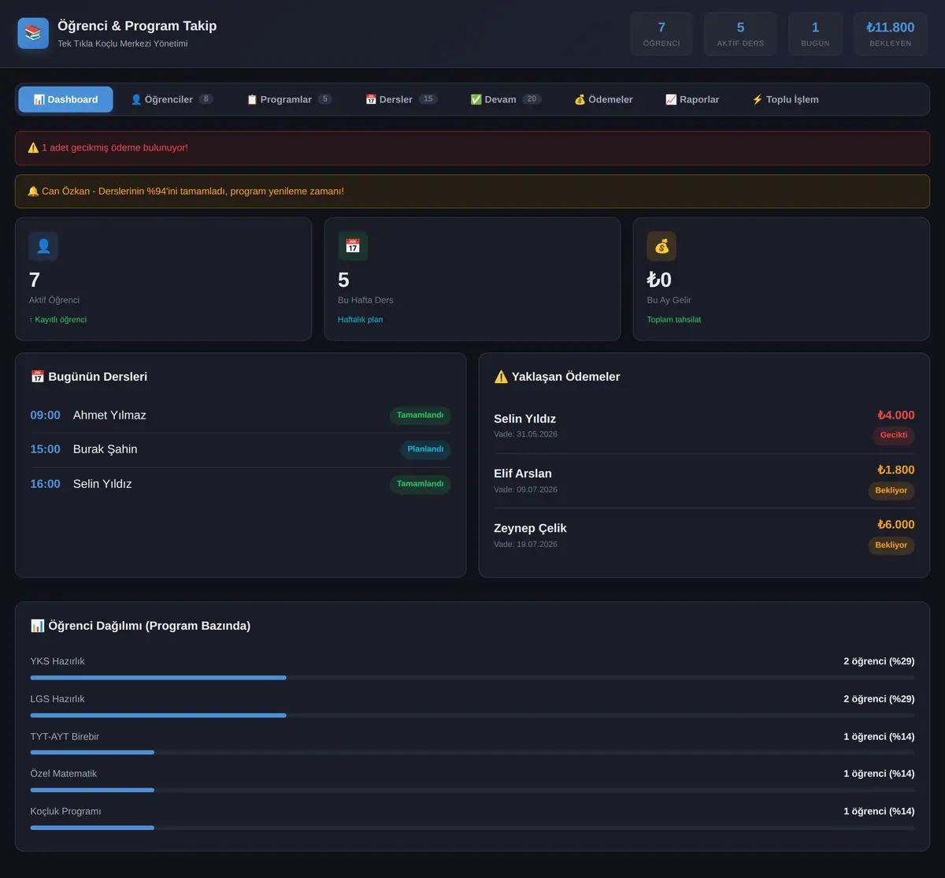Click the LGS Hazırlık progress bar
The width and height of the screenshot is (945, 878).
(x=472, y=716)
